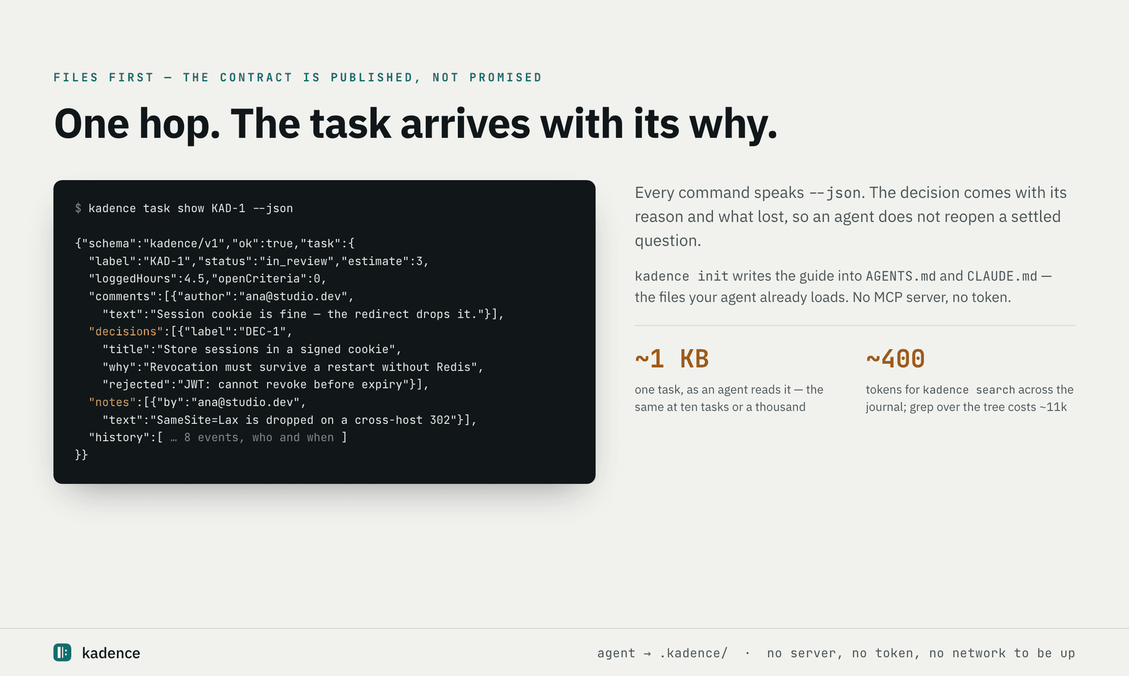Click the 'CLAUDE.md' file name
The image size is (1129, 676).
[x=1002, y=276]
